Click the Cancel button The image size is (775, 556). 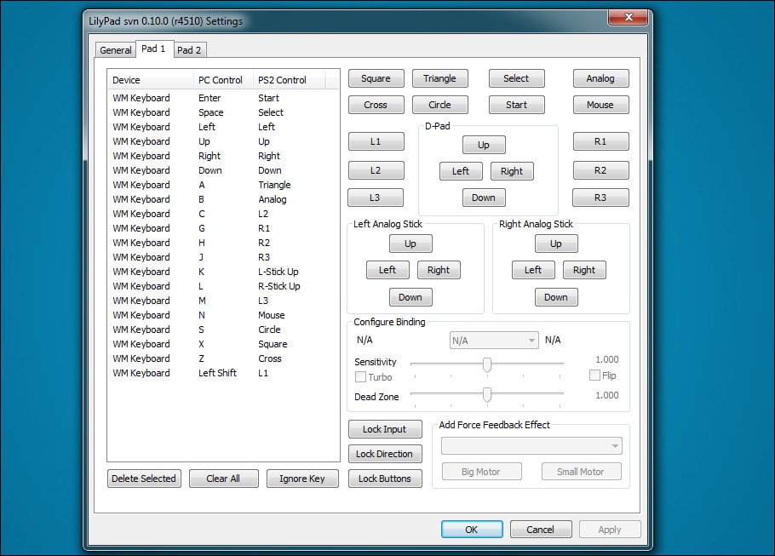click(x=541, y=530)
